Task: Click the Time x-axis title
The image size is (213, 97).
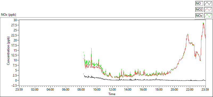Action: point(112,94)
